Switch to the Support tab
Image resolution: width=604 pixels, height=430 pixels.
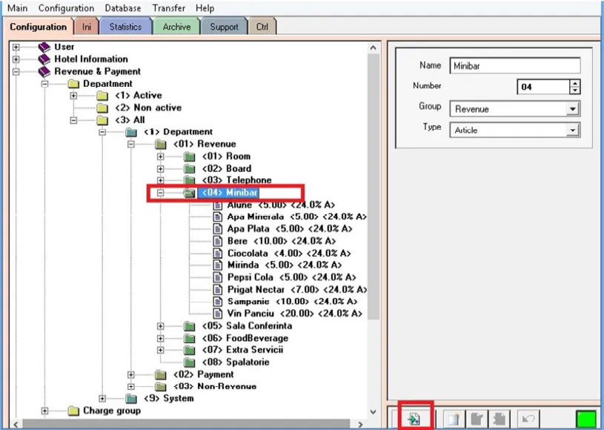tap(224, 27)
